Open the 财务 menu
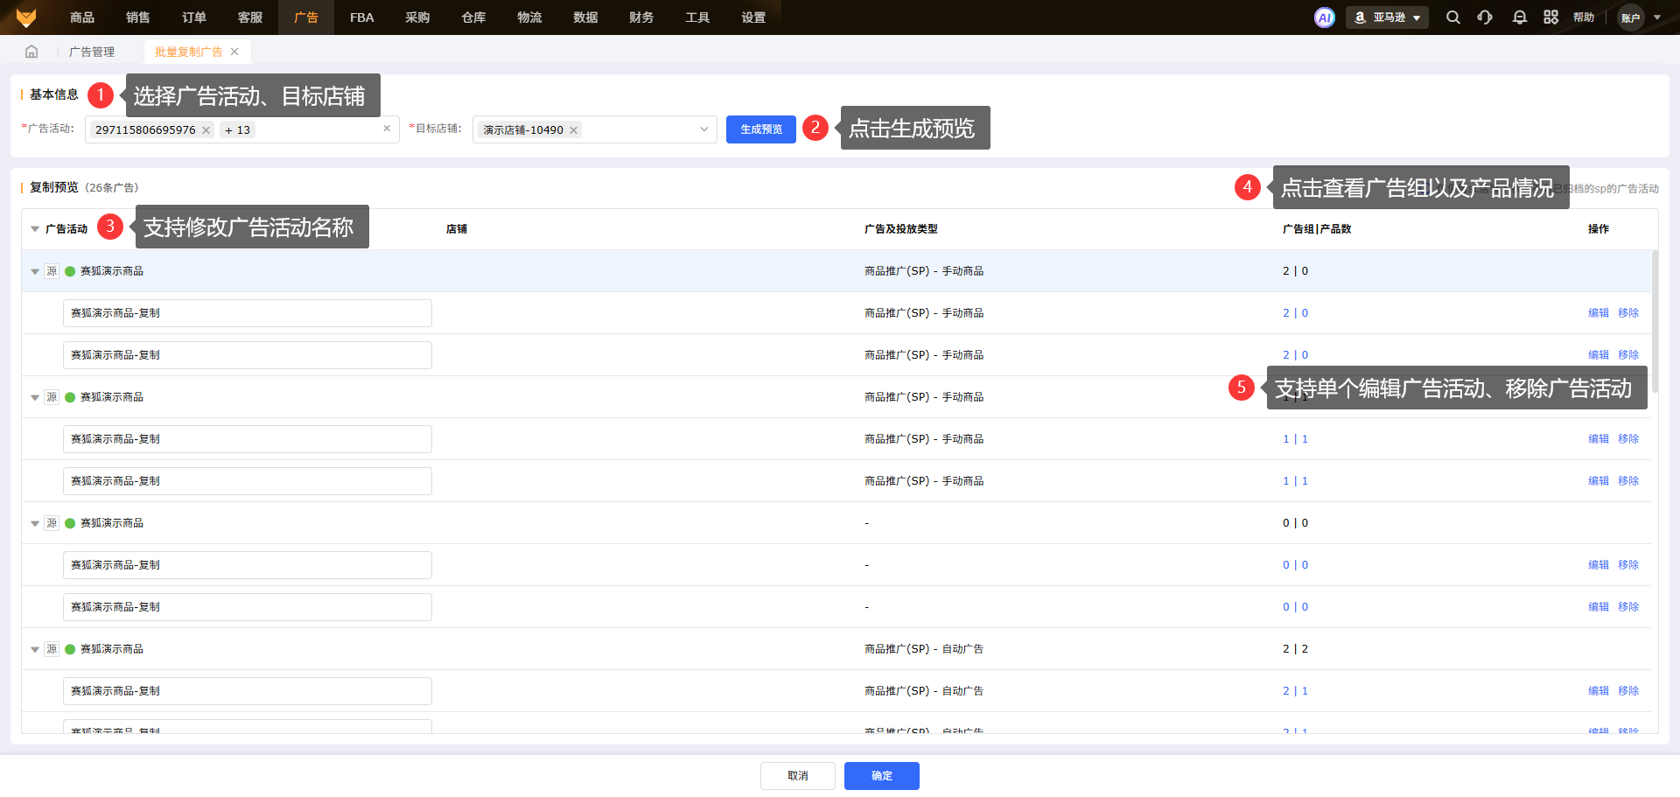Screen dimensions: 1680x797 click(x=642, y=17)
